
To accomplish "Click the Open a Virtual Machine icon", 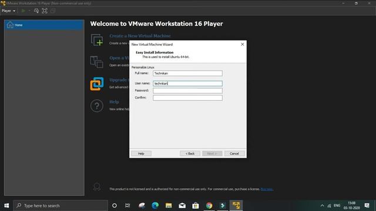I will pyautogui.click(x=96, y=62).
